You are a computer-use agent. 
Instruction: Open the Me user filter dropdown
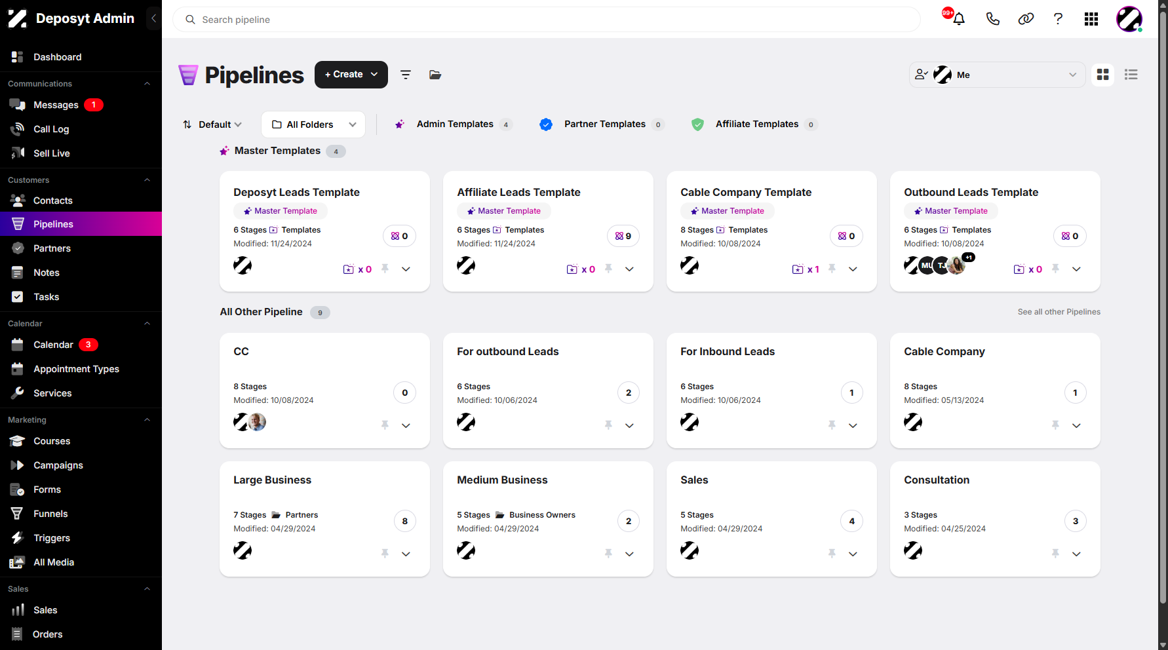click(x=997, y=75)
